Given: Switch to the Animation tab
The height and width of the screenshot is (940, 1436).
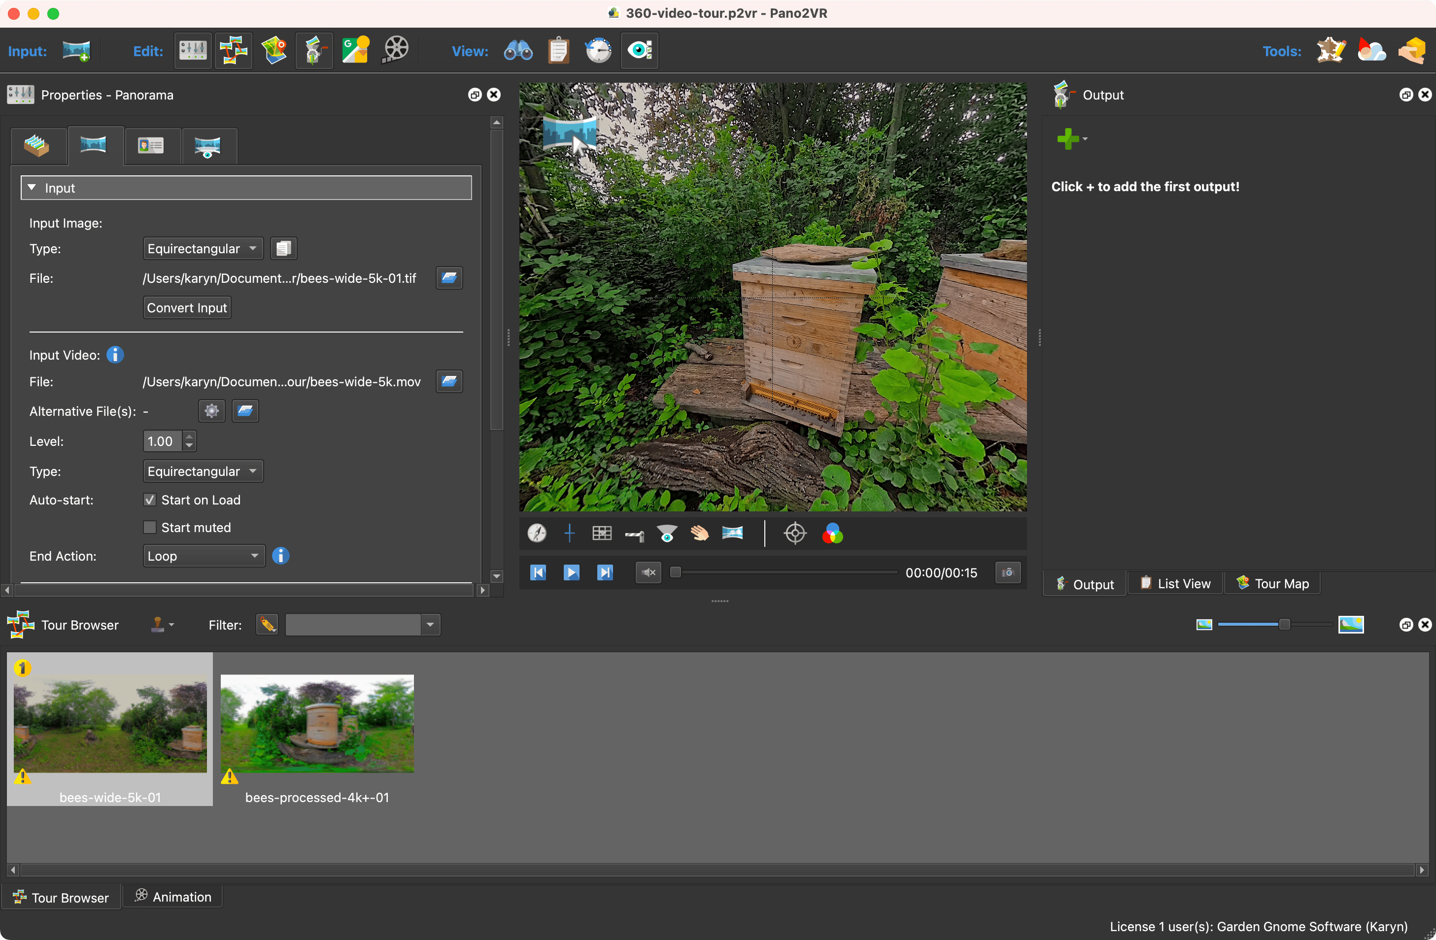Looking at the screenshot, I should [x=172, y=897].
